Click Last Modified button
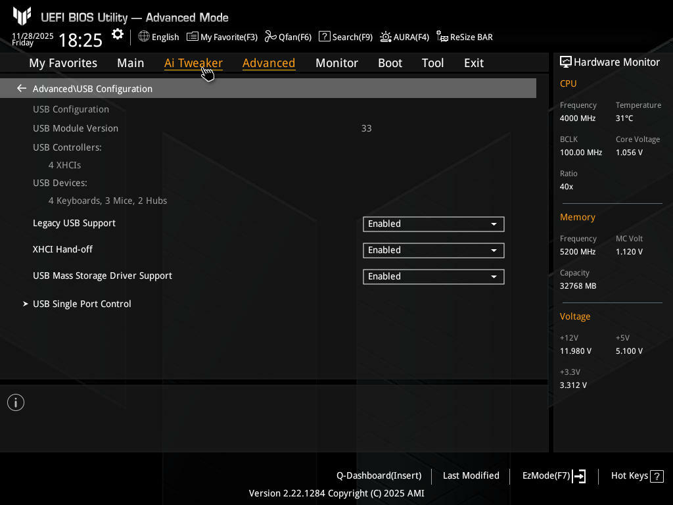The image size is (673, 505). point(471,475)
